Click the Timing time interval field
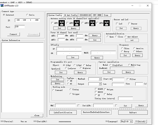This screenshot has height=125, width=158. click(125, 98)
